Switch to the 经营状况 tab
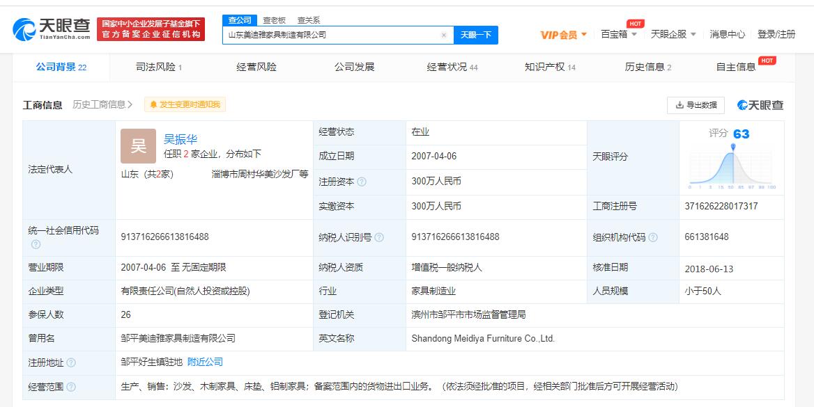This screenshot has width=814, height=407. 452,67
